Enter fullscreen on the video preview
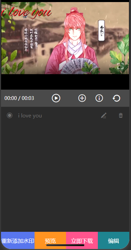The height and width of the screenshot is (250, 131). pos(120,66)
